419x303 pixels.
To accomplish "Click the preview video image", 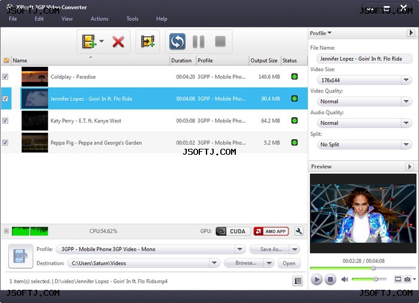I will click(363, 213).
